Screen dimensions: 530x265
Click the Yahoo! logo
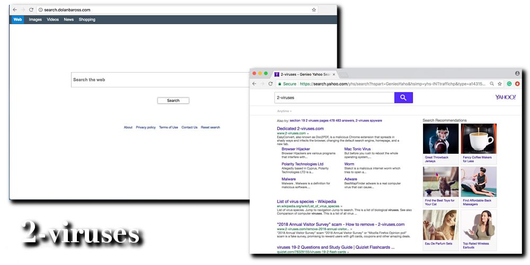coord(505,98)
